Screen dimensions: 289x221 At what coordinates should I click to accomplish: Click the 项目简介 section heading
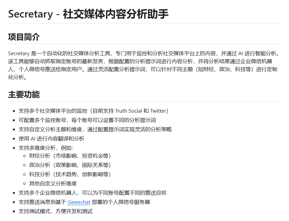[x=24, y=37]
